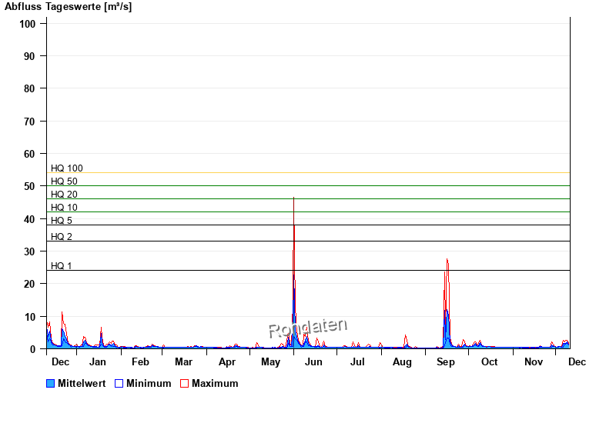Click the Jun month label on x-axis
Image resolution: width=616 pixels, height=423 pixels.
313,361
